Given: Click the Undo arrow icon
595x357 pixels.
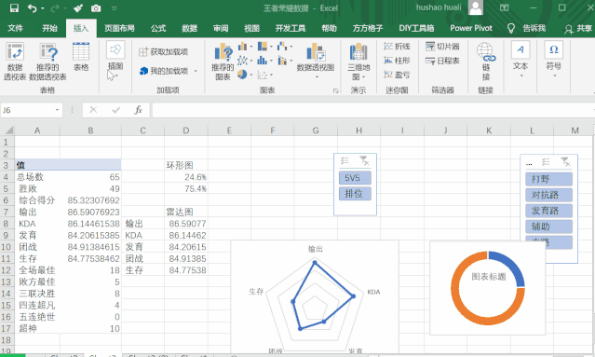Looking at the screenshot, I should click(x=33, y=8).
